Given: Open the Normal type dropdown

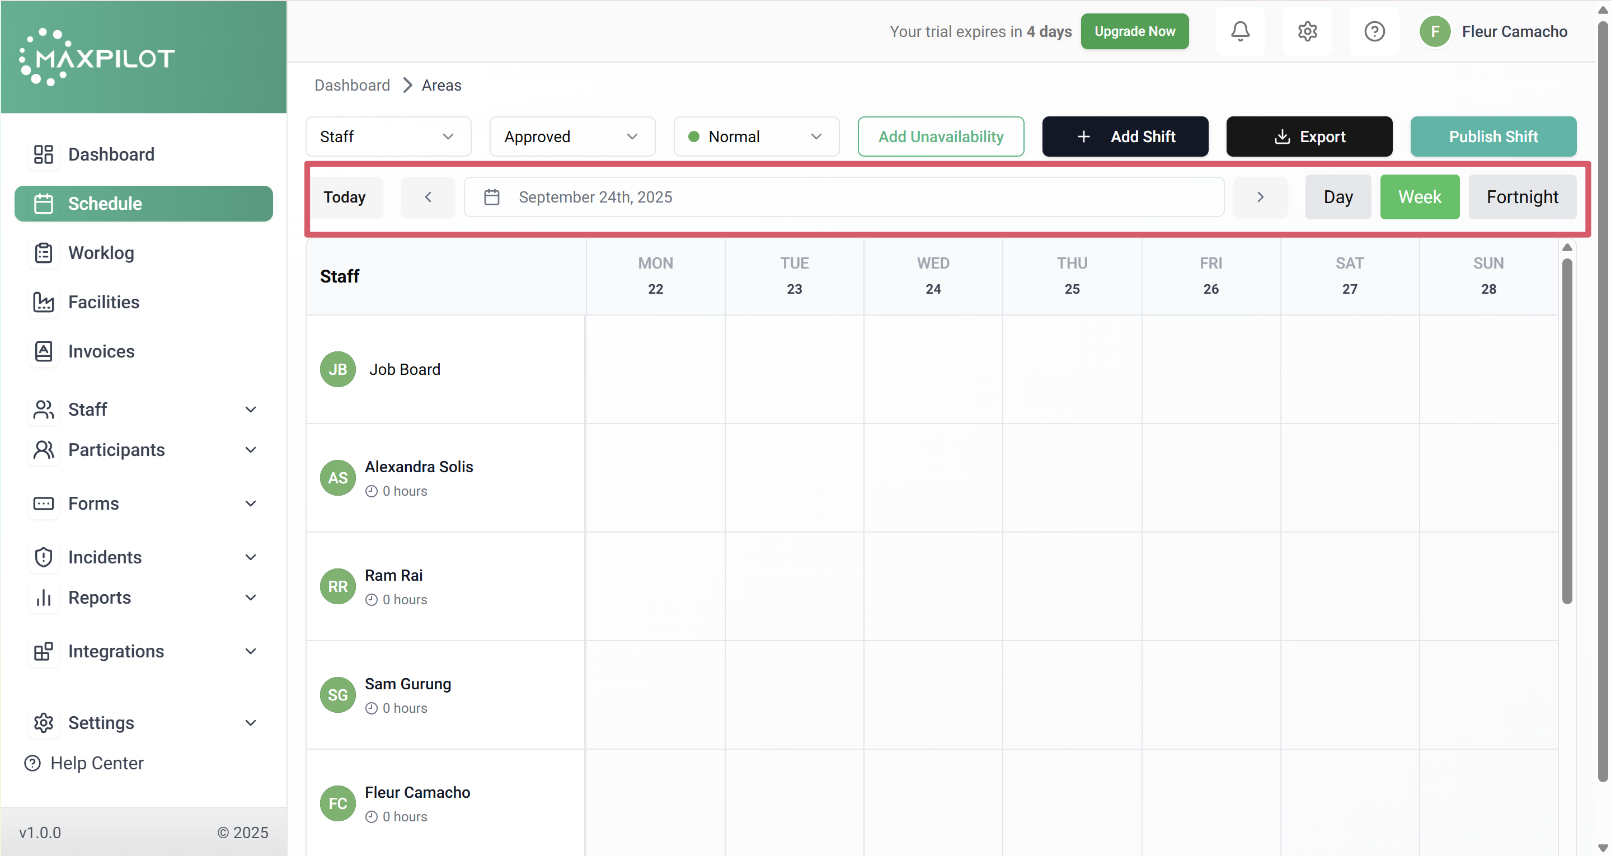Looking at the screenshot, I should [x=755, y=137].
